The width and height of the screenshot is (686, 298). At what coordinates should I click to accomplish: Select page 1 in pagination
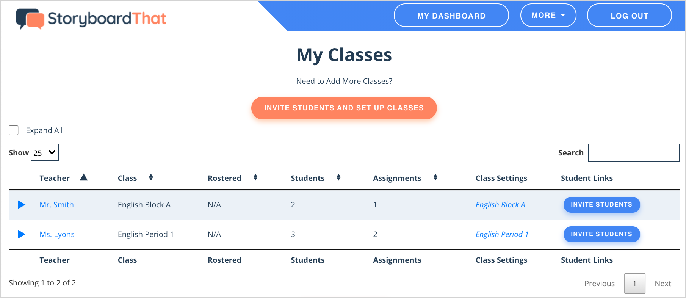pos(635,284)
